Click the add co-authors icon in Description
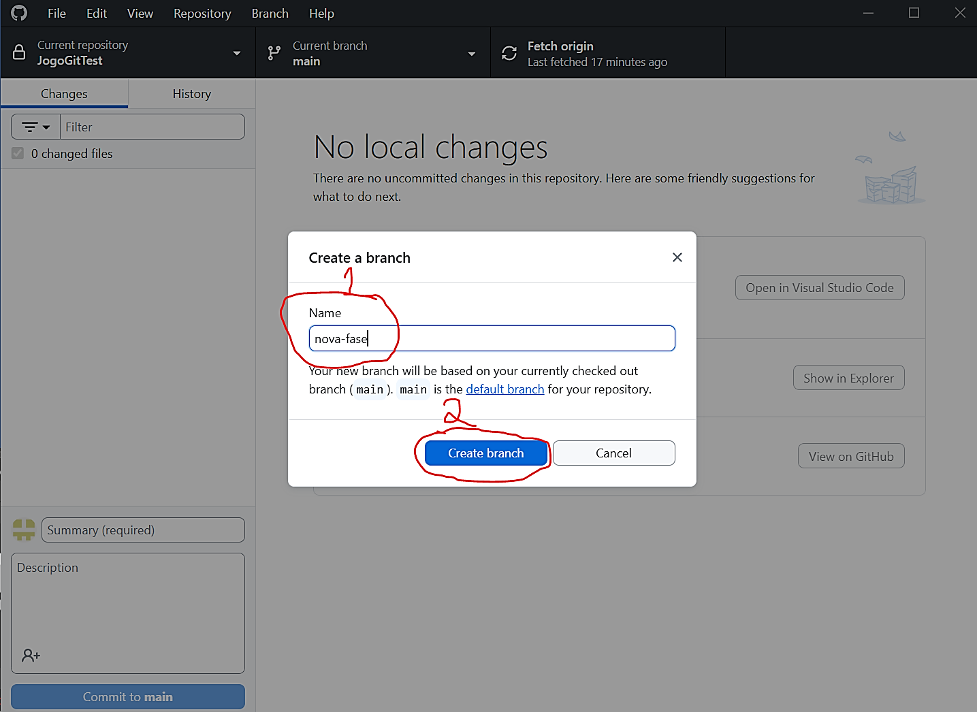The image size is (977, 712). tap(31, 656)
